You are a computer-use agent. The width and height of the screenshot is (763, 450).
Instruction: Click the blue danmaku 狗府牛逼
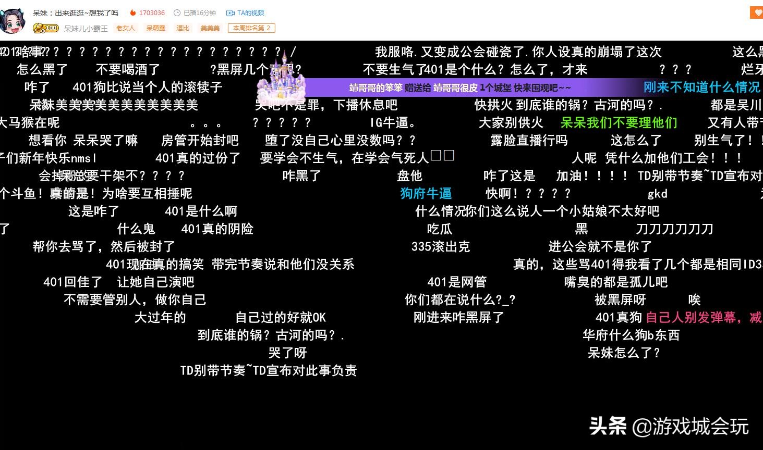click(426, 193)
